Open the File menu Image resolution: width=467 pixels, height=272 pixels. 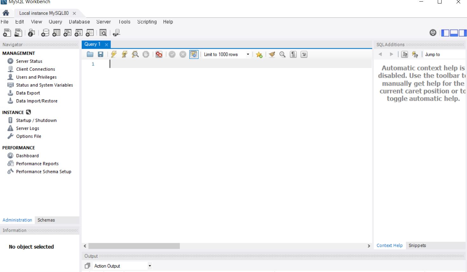4,22
